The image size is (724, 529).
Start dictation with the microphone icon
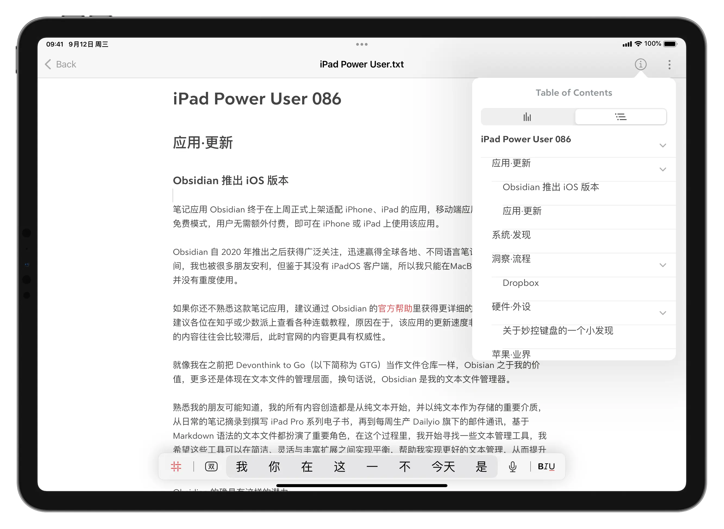512,466
